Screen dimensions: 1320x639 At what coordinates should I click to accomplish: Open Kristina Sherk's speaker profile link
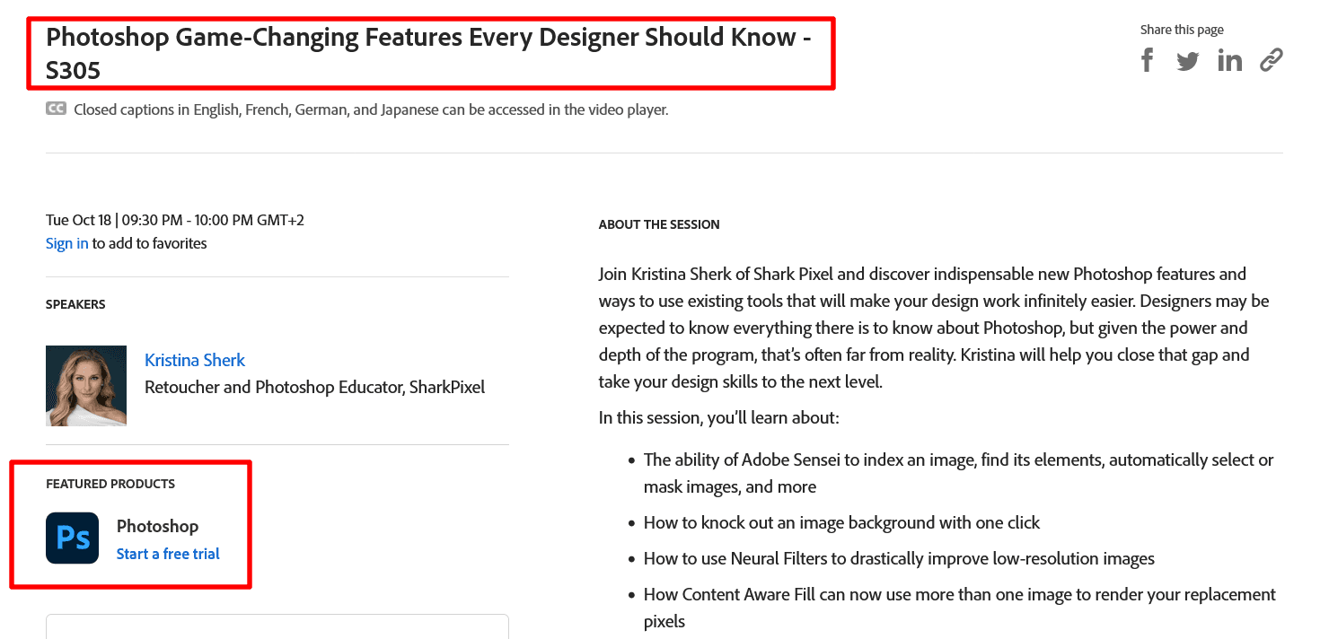pyautogui.click(x=195, y=360)
